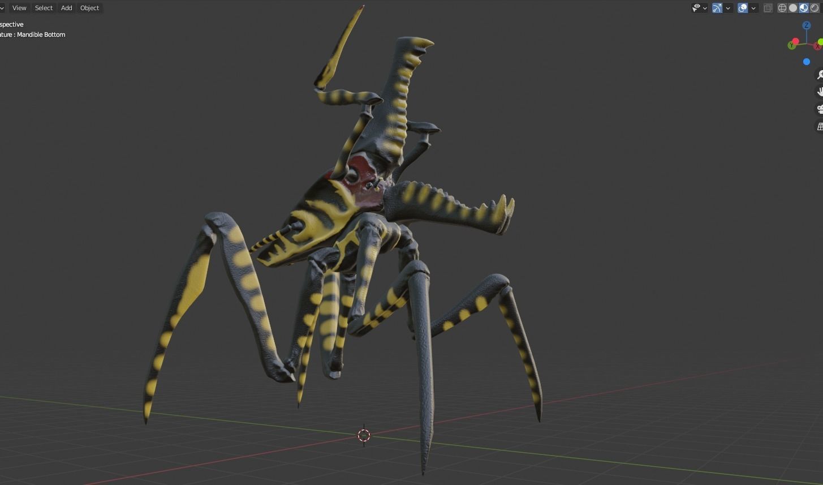Open the View menu
This screenshot has width=823, height=485.
(x=19, y=8)
